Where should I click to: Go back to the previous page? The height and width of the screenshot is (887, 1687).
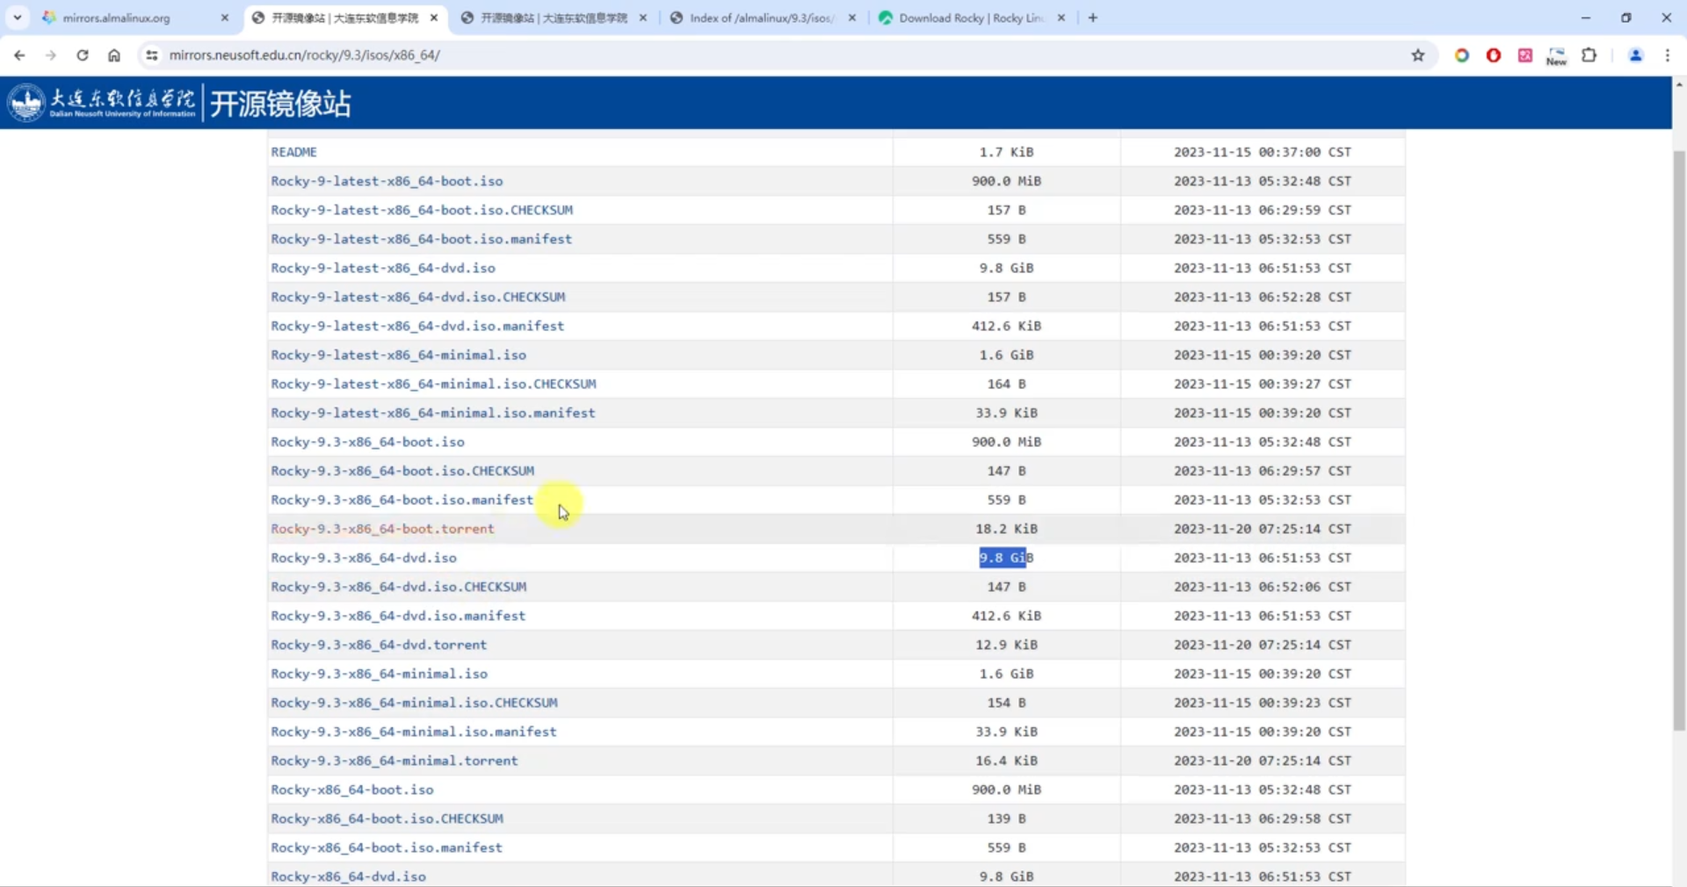tap(19, 55)
